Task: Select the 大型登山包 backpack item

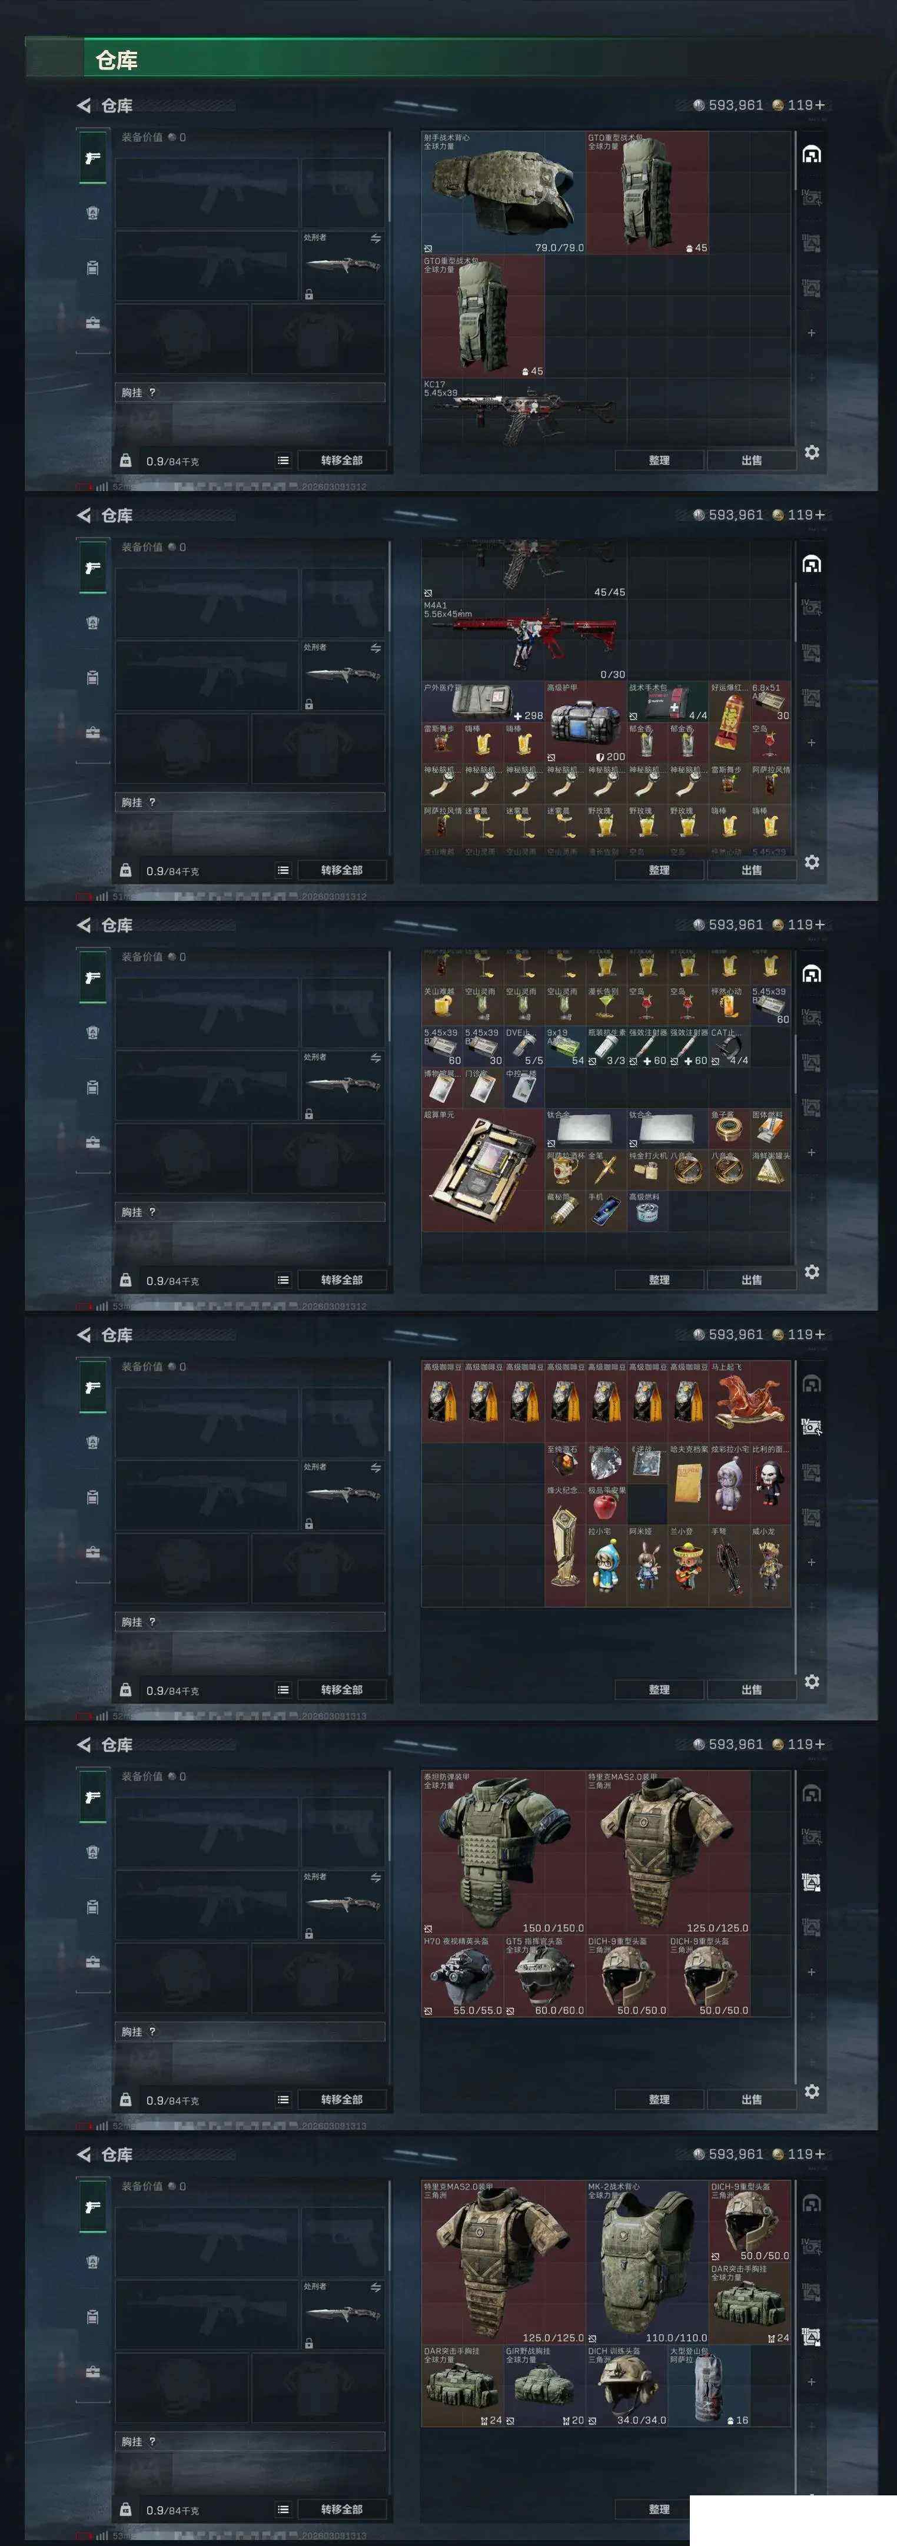Action: [709, 2386]
